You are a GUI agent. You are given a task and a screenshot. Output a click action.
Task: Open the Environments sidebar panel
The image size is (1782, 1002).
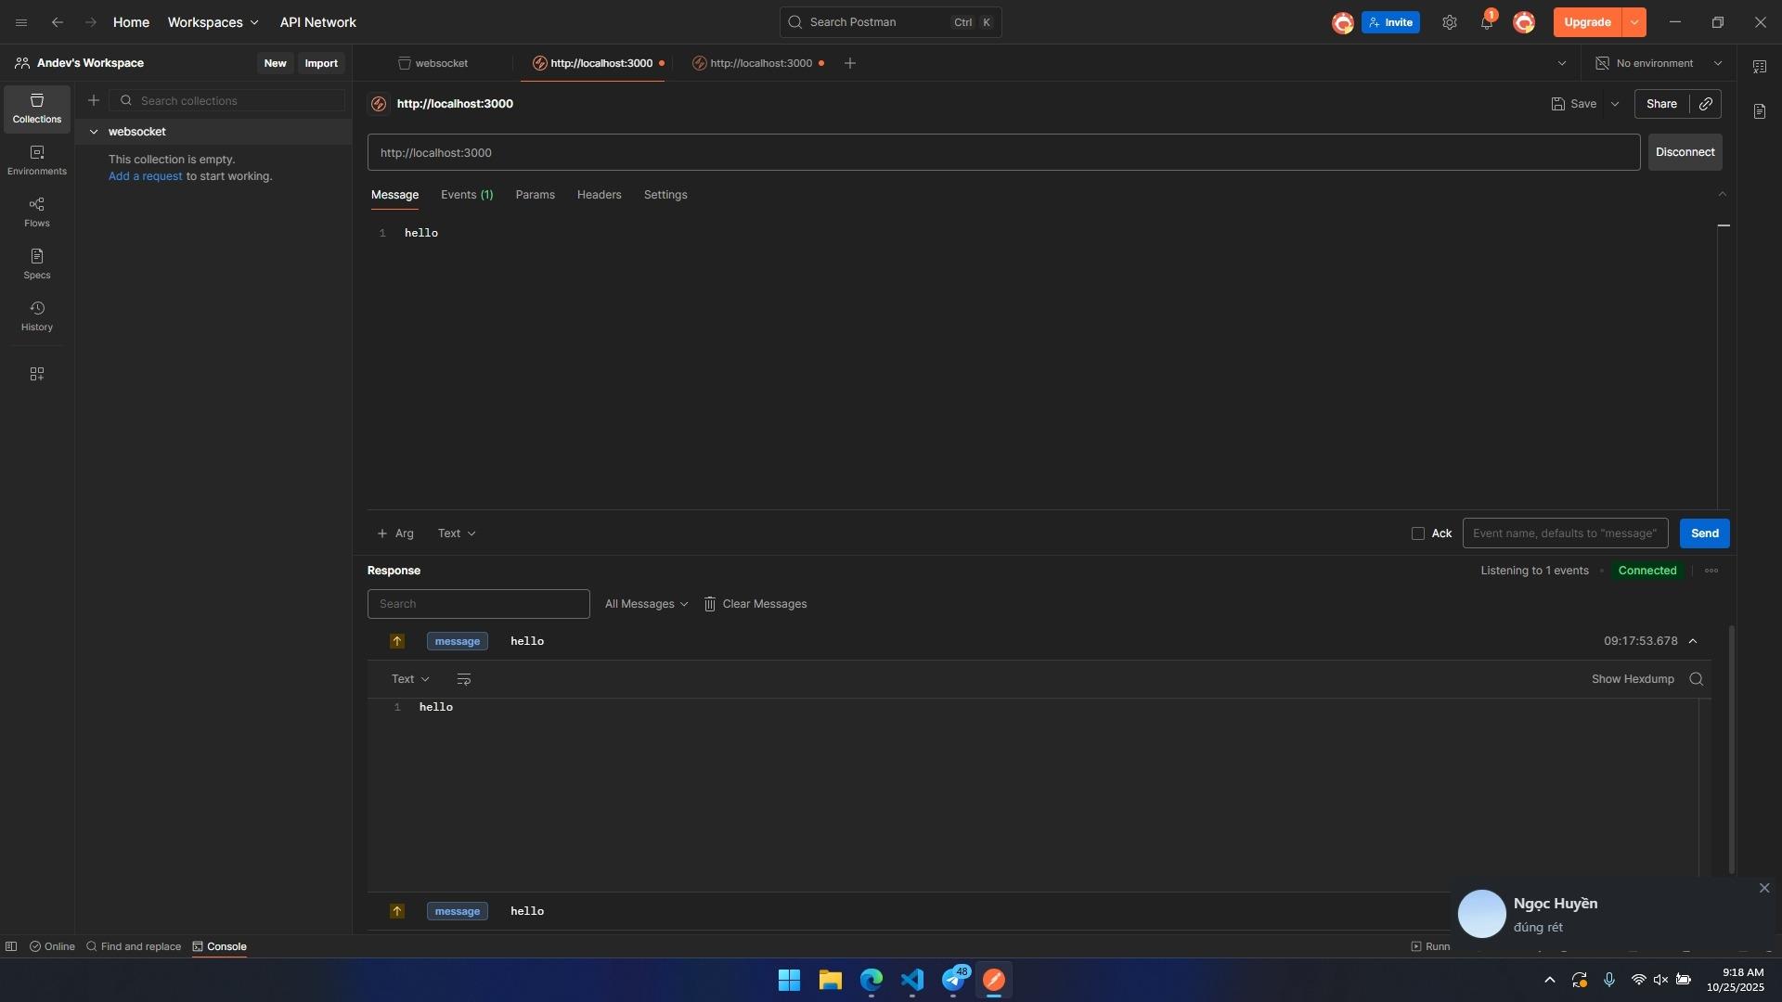pyautogui.click(x=37, y=160)
